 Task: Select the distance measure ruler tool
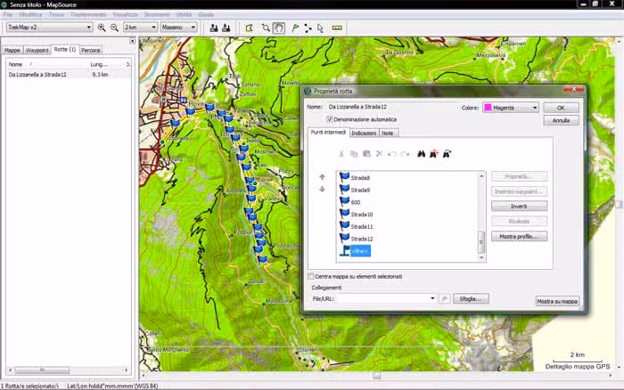tap(337, 28)
